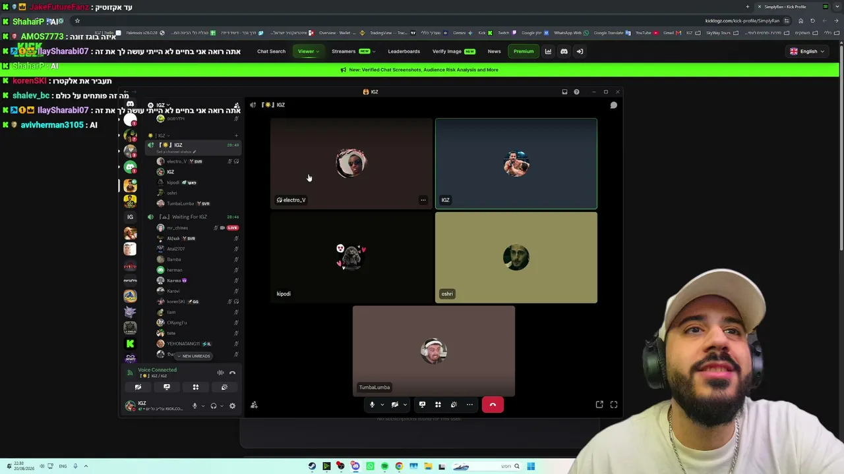Open electro_V tile more options
The image size is (844, 474).
coord(423,200)
